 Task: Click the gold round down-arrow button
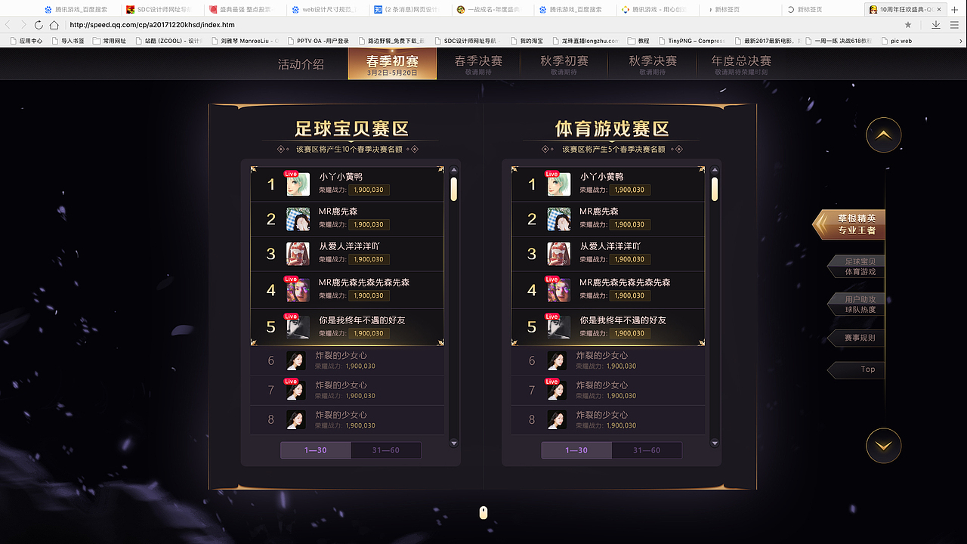(x=883, y=446)
